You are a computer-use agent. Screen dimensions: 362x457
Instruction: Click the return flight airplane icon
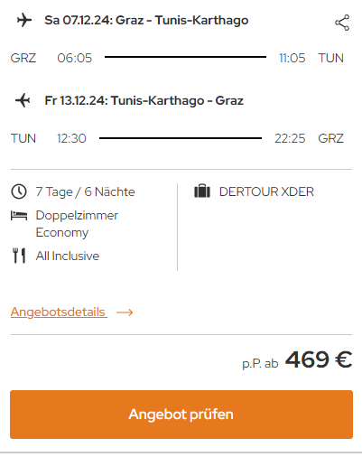coord(23,100)
